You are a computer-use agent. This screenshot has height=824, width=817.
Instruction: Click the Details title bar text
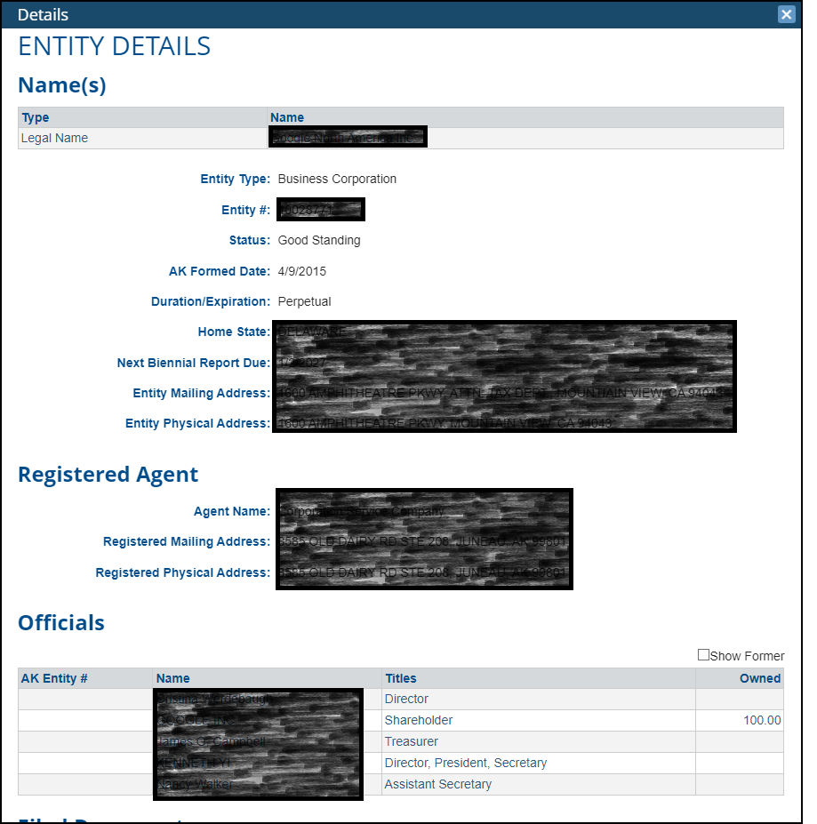[43, 14]
